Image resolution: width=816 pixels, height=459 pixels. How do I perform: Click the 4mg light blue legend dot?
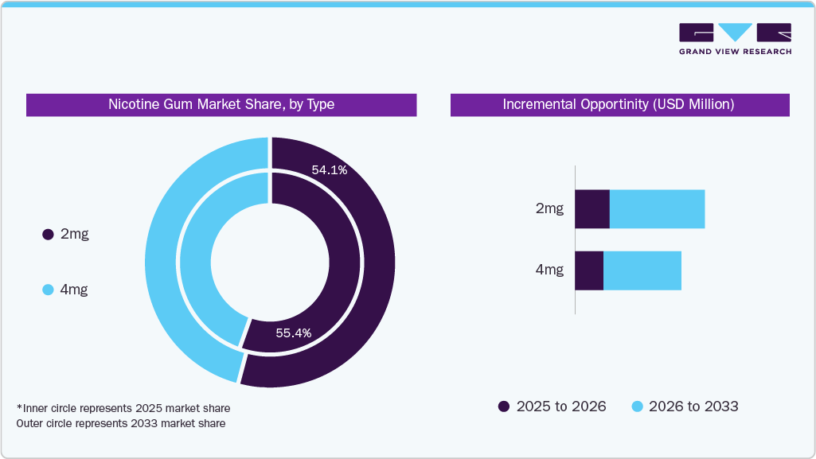pyautogui.click(x=48, y=290)
